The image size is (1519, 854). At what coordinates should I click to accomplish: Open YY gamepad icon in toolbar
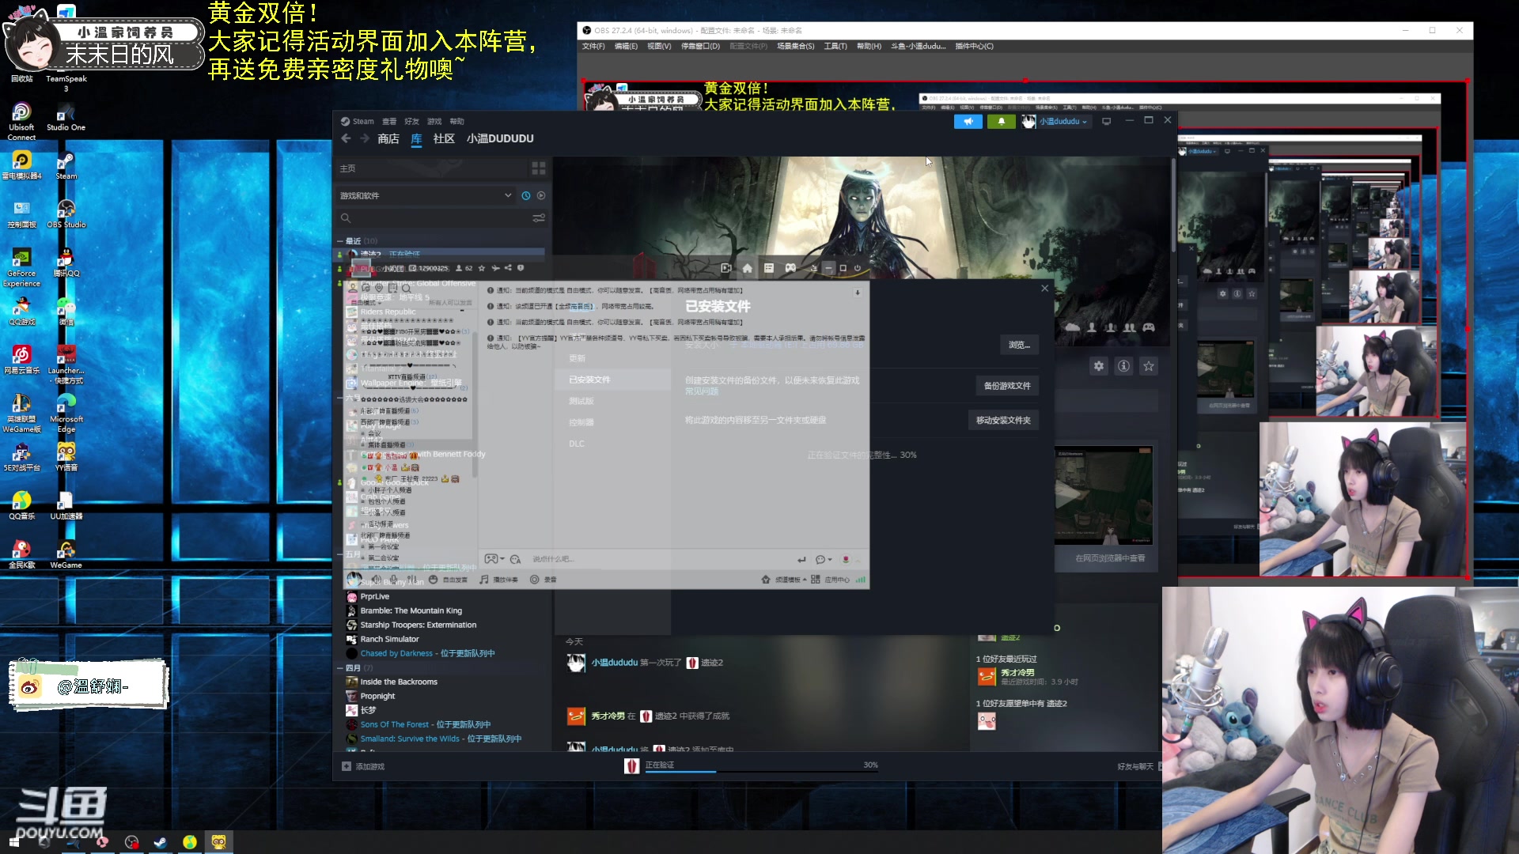pos(790,268)
